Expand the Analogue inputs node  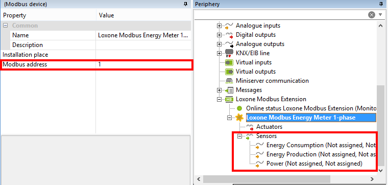tap(219, 26)
